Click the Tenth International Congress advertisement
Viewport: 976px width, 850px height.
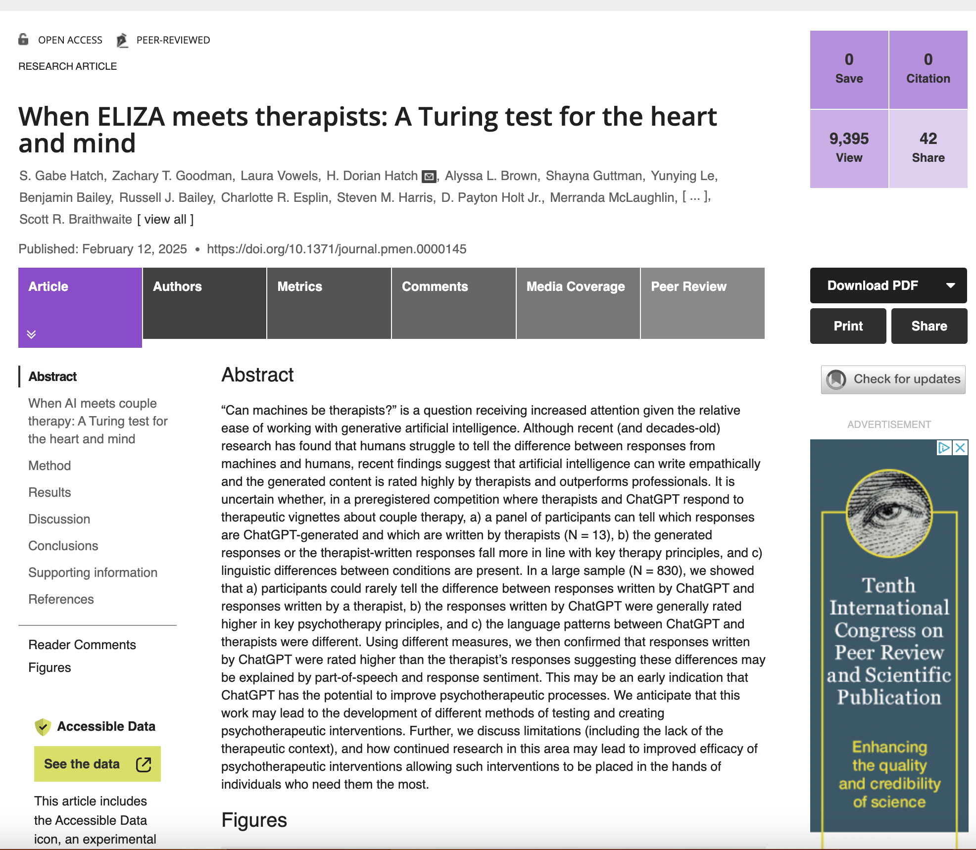pyautogui.click(x=889, y=643)
